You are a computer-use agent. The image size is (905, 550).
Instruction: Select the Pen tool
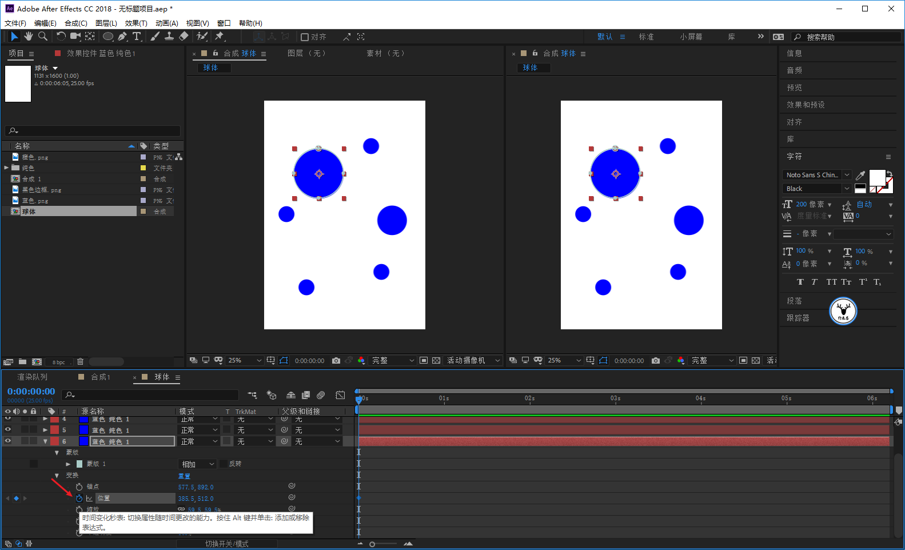click(x=122, y=37)
